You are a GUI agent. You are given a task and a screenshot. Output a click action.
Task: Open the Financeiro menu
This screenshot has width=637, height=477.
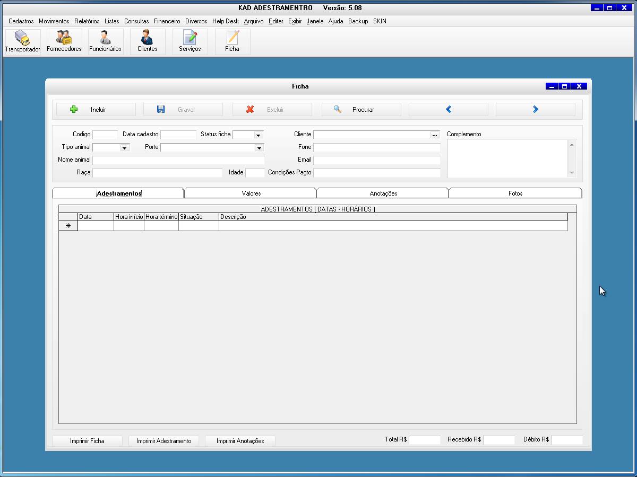pos(167,21)
